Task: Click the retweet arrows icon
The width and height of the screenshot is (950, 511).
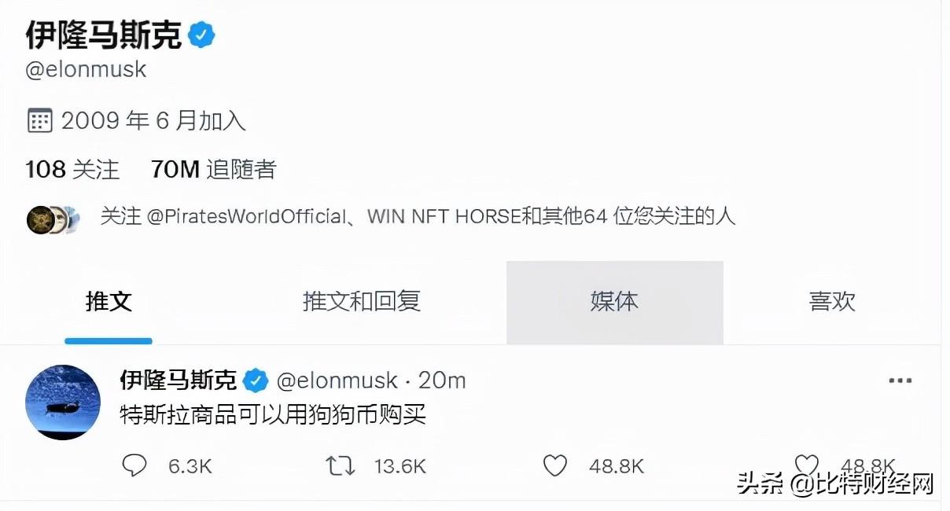Action: click(x=340, y=466)
